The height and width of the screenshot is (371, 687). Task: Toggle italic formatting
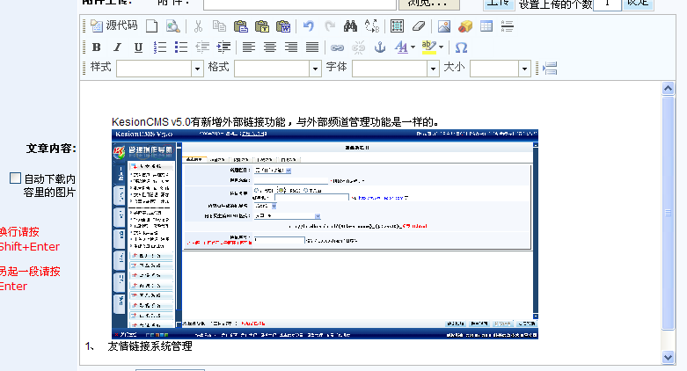[x=117, y=47]
